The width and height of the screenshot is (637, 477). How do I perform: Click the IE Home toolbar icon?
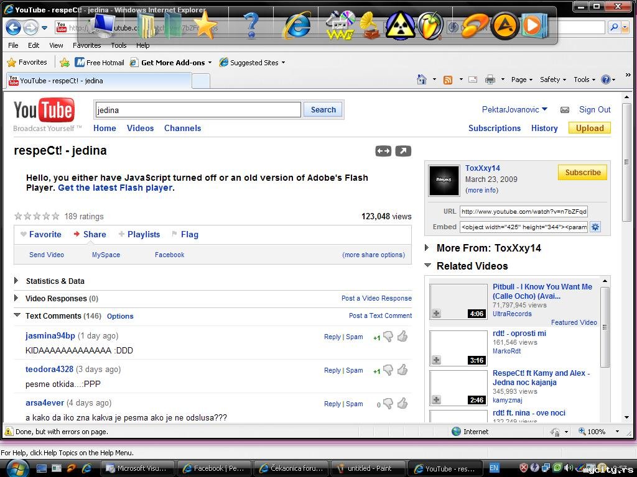click(x=422, y=79)
